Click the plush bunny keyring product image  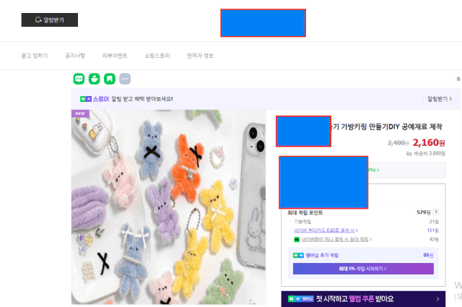click(168, 207)
